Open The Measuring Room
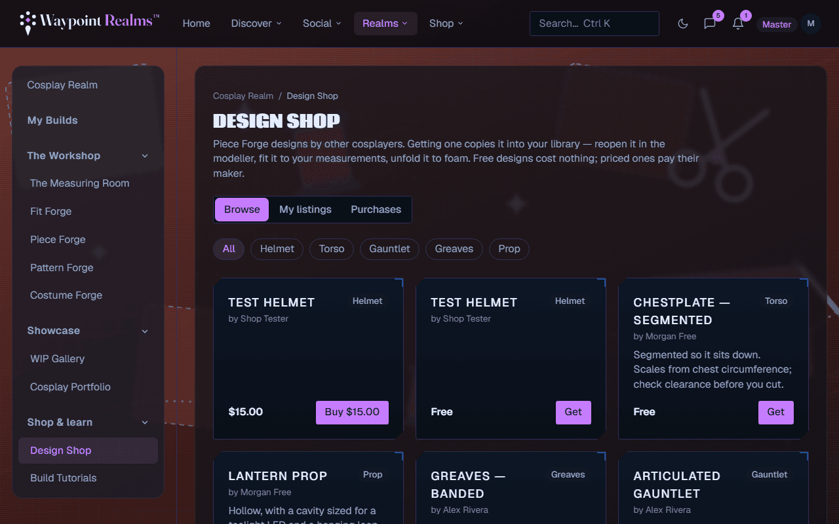 88,183
